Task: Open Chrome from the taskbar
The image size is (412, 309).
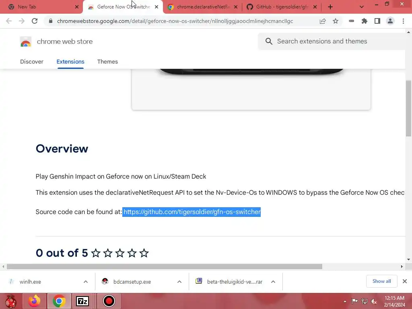Action: (59, 301)
